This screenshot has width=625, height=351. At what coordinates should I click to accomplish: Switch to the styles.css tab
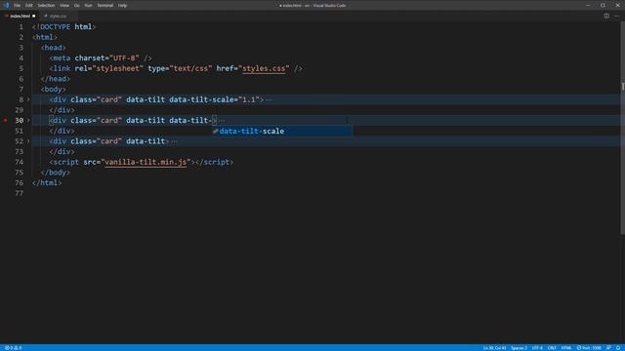tap(58, 16)
